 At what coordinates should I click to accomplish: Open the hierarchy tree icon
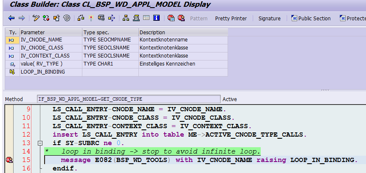pos(126,18)
